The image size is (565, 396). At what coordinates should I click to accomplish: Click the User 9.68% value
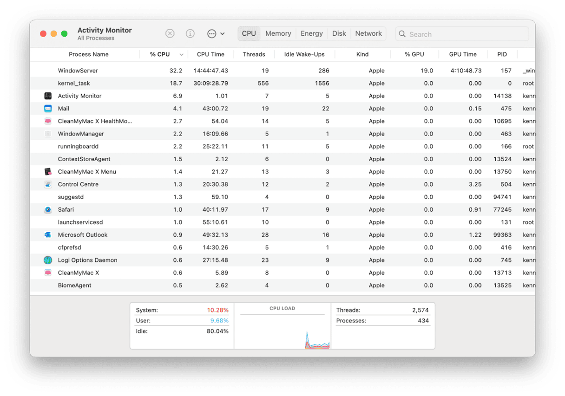click(x=219, y=320)
